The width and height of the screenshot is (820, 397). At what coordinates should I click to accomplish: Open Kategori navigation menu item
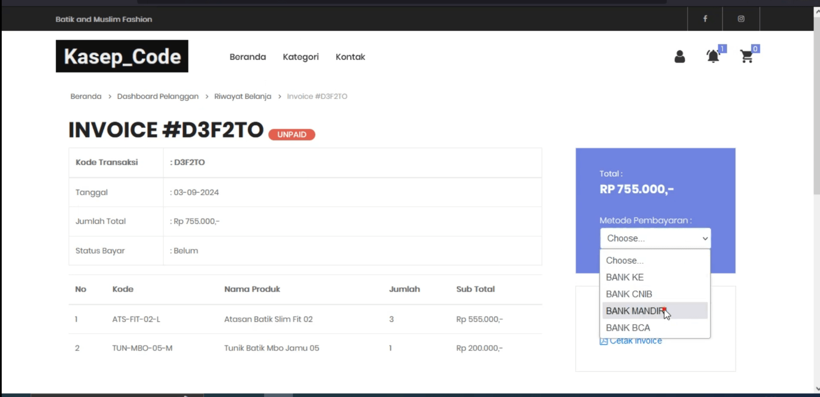301,57
